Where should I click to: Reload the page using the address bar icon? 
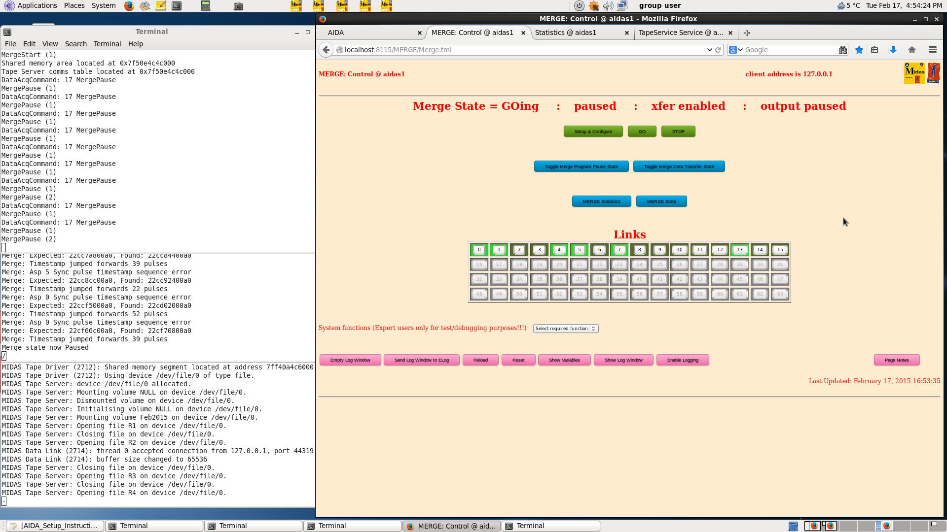click(x=718, y=50)
